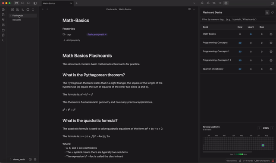Click the calendar ribbon icon
The image size is (276, 163).
pos(3,30)
